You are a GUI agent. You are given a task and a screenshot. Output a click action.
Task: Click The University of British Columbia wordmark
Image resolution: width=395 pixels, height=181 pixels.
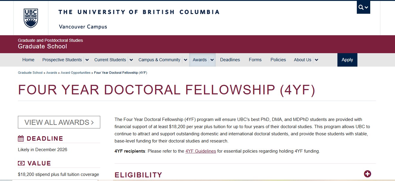[139, 12]
